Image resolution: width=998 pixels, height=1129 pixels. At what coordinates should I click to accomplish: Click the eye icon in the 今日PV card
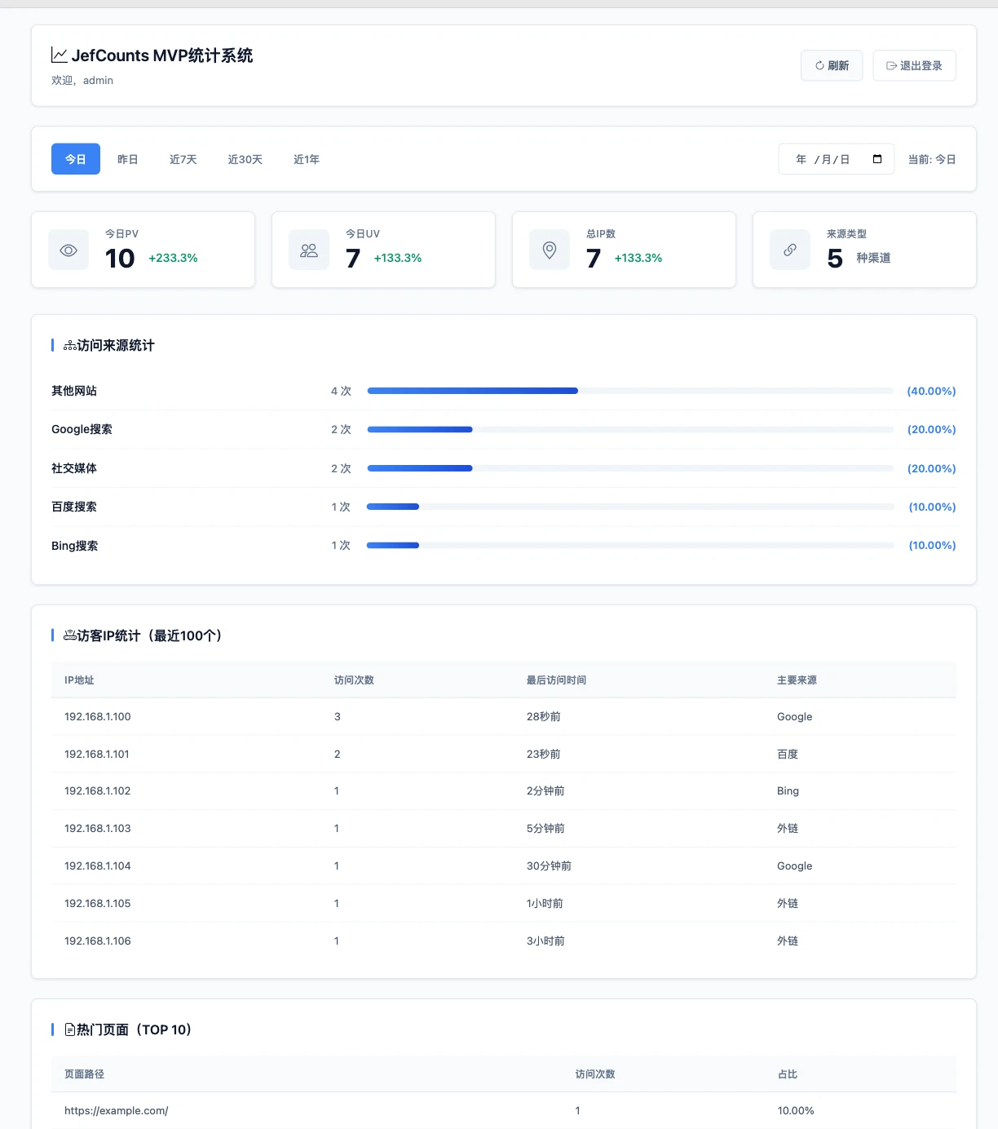pos(68,250)
